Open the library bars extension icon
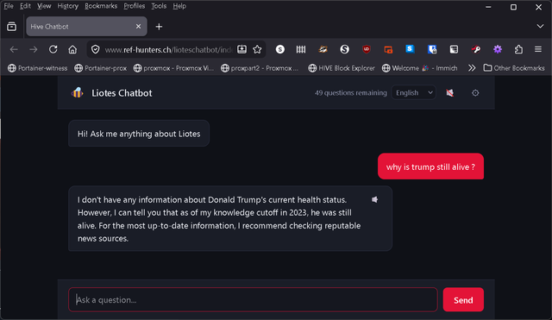This screenshot has width=552, height=320. 301,50
